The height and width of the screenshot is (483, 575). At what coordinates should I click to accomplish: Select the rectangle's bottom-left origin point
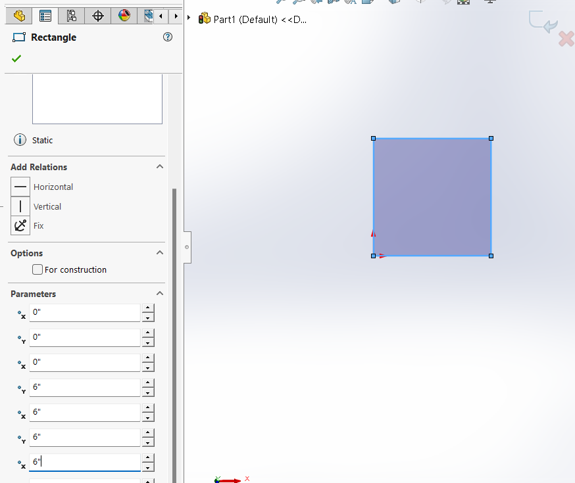pyautogui.click(x=373, y=256)
